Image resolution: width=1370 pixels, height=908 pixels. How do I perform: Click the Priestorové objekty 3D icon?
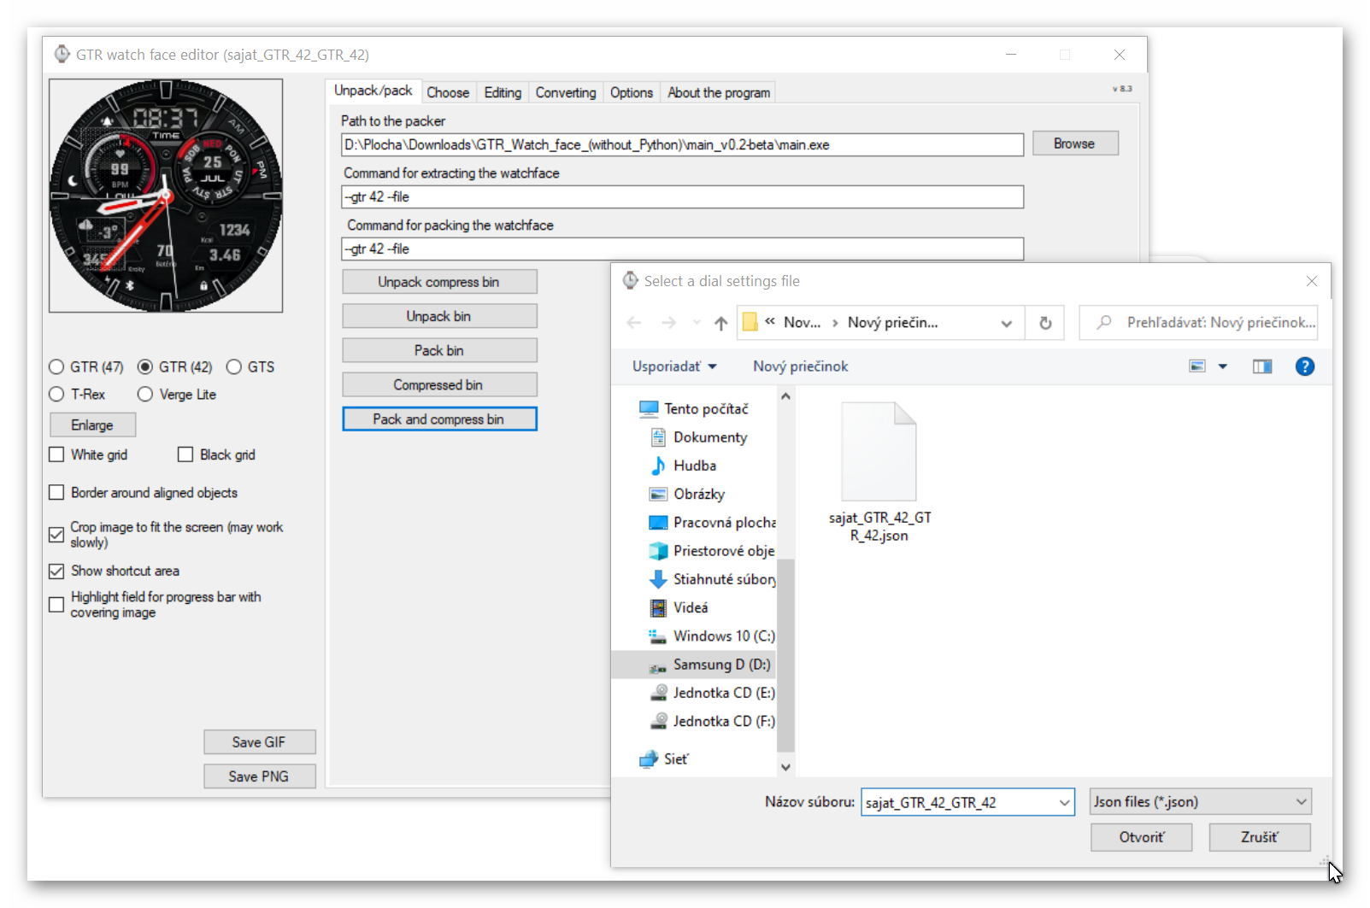point(658,551)
